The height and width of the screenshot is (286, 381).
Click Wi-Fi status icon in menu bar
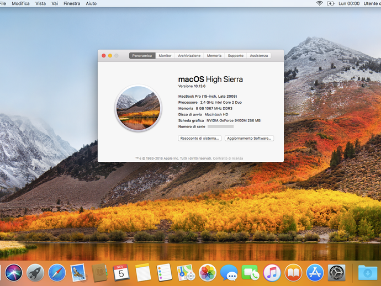pos(319,3)
